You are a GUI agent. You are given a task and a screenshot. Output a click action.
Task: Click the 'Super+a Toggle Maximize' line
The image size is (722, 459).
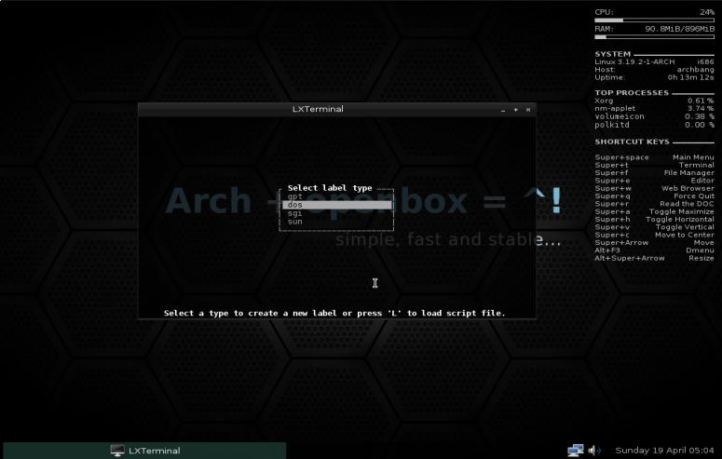[654, 211]
